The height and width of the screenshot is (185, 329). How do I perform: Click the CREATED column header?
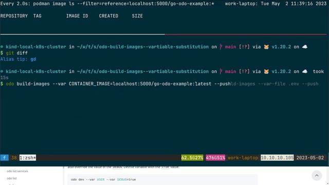[108, 16]
